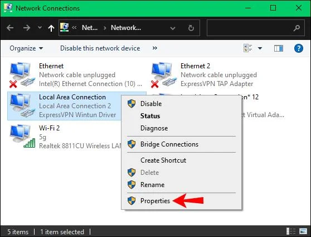Select Bridge Connections in context menu
Viewport: 311px width, 237px height.
[169, 144]
